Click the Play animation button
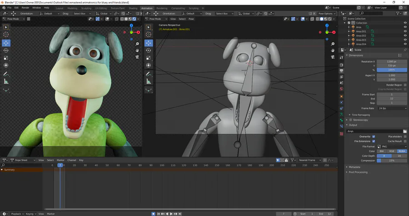The width and height of the screenshot is (409, 216). (x=171, y=214)
